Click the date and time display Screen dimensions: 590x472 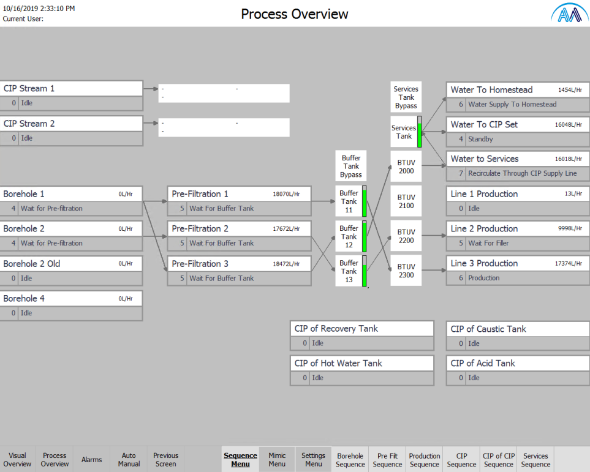pyautogui.click(x=39, y=9)
